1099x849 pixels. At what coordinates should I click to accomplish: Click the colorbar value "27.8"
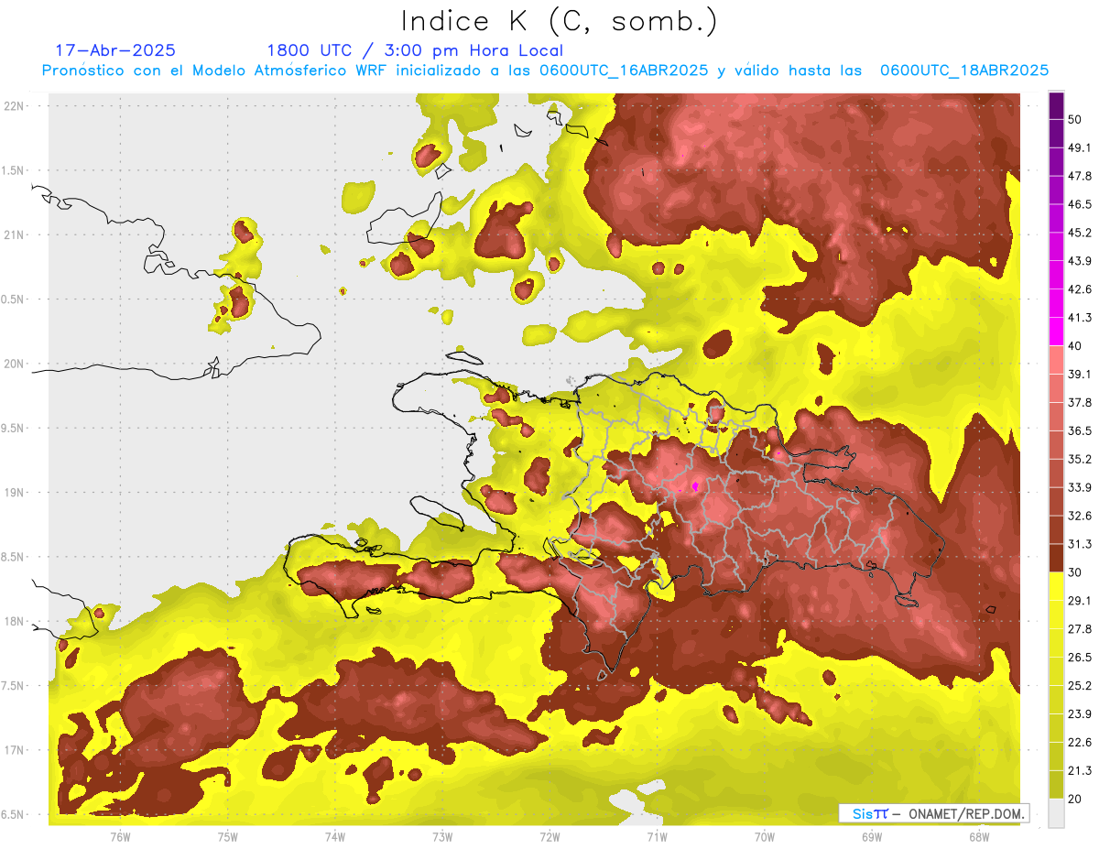tap(1079, 629)
